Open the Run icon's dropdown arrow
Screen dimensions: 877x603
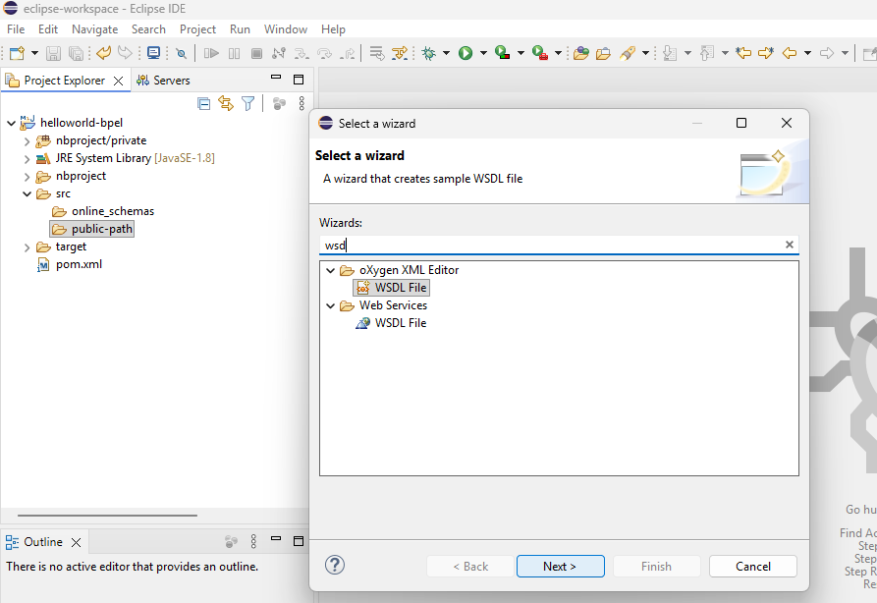click(483, 53)
